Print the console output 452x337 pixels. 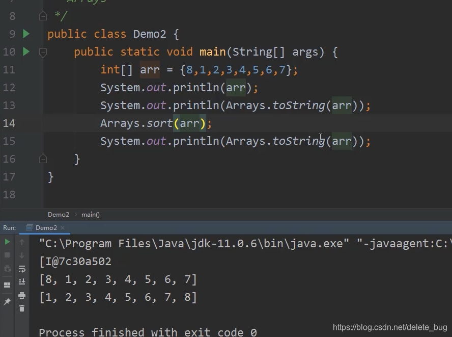pyautogui.click(x=22, y=295)
